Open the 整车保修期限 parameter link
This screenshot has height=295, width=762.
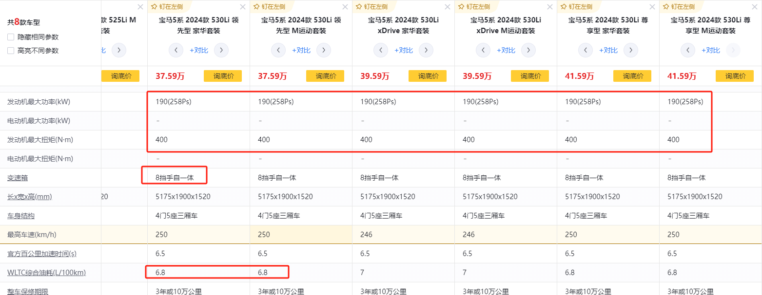pos(28,291)
